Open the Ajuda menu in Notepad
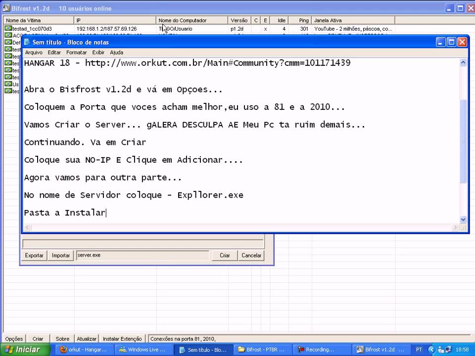Image resolution: width=475 pixels, height=356 pixels. pos(117,52)
